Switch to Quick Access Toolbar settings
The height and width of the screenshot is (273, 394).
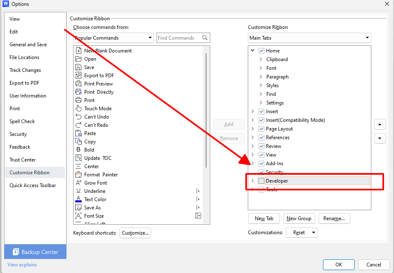33,185
